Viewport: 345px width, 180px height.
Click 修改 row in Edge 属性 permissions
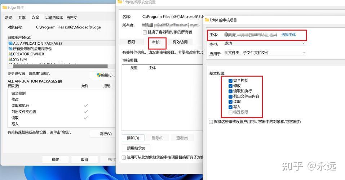coord(62,99)
